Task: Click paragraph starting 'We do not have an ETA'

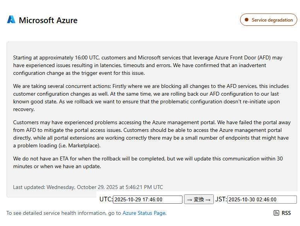Action: pyautogui.click(x=148, y=162)
